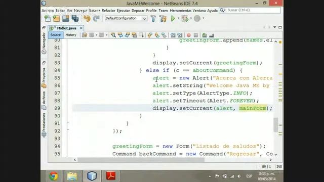The image size is (324, 182).
Task: Click the New File icon
Action: [48, 19]
